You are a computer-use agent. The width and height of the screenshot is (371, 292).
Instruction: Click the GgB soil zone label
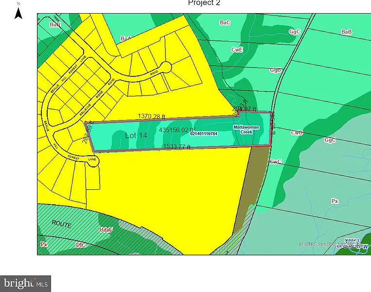(x=276, y=70)
